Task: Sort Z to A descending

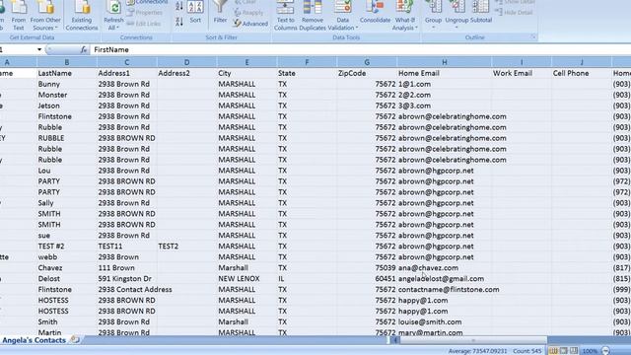Action: (x=179, y=22)
